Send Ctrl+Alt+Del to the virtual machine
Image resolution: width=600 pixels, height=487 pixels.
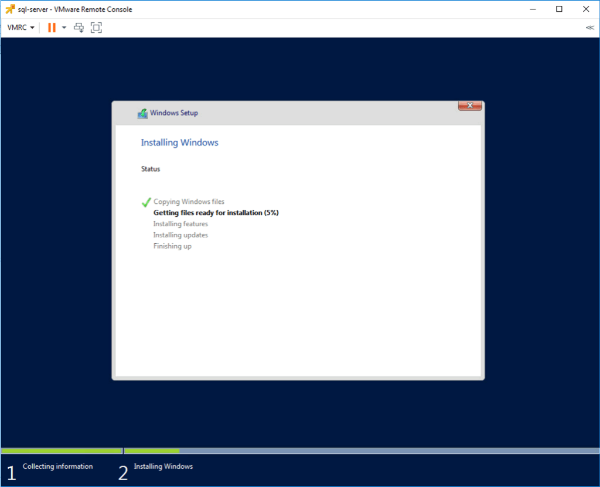(79, 28)
